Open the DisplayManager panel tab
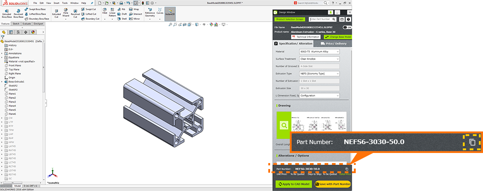The width and height of the screenshot is (483, 191). [x=33, y=32]
